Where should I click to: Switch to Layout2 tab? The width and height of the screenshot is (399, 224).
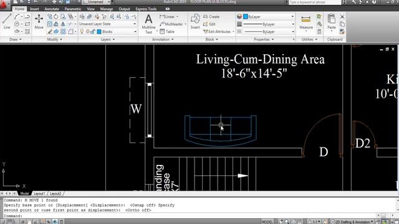click(55, 194)
